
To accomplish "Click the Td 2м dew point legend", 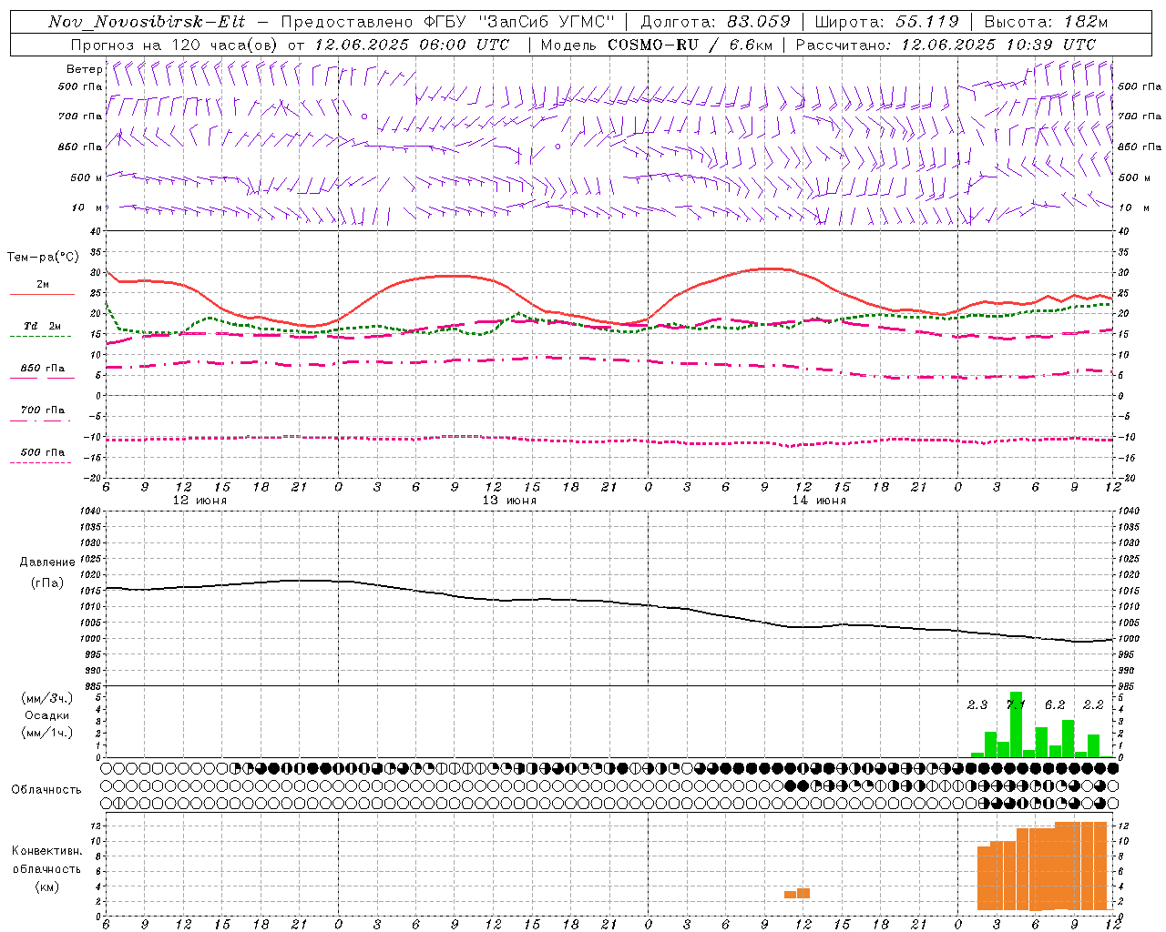I will 42,326.
